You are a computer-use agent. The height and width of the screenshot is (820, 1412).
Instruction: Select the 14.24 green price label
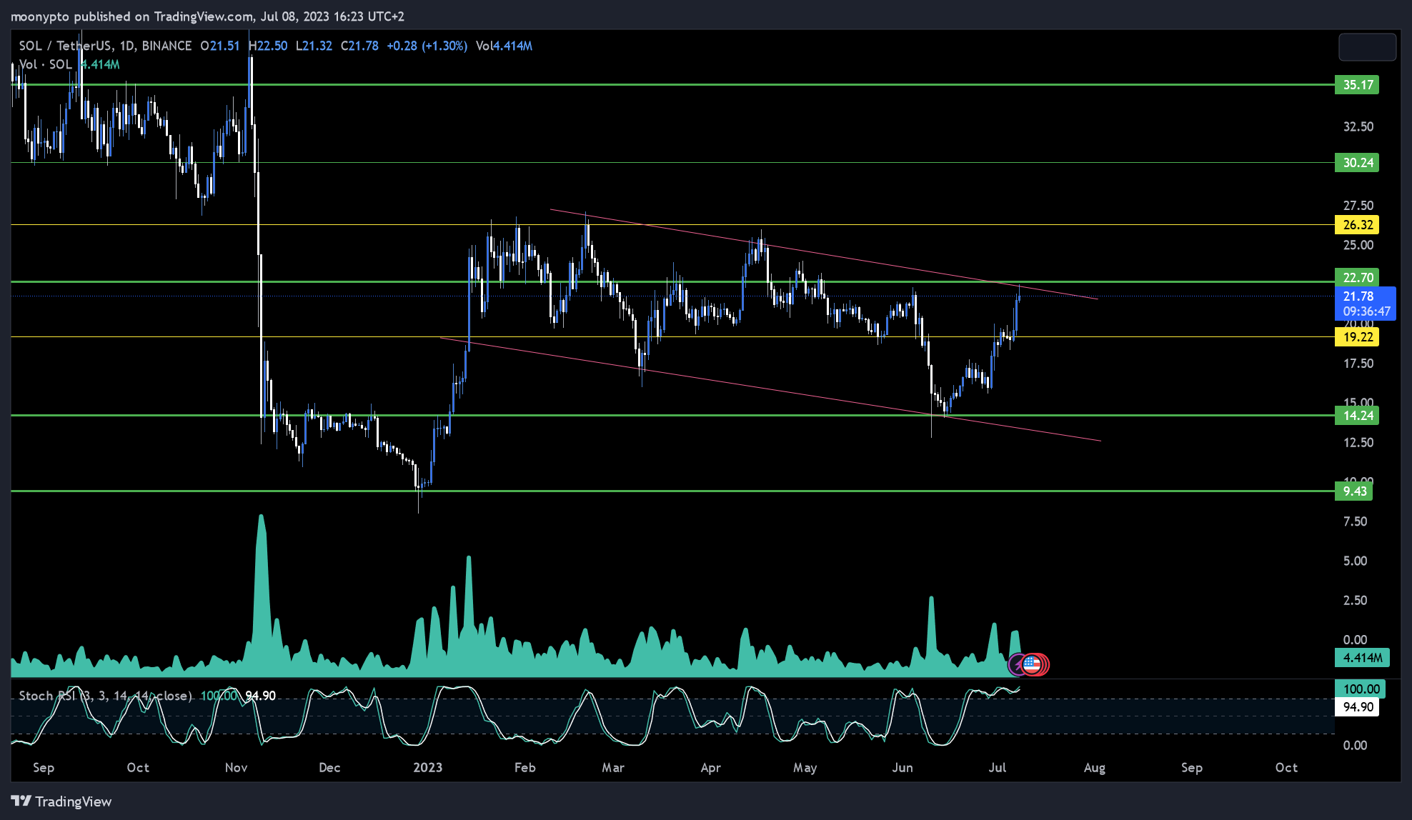1357,416
